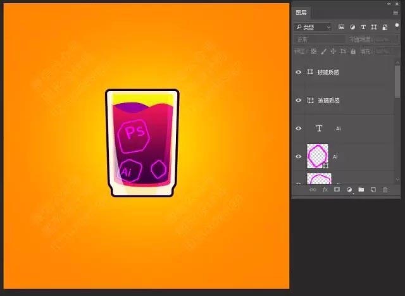Image resolution: width=405 pixels, height=296 pixels.
Task: Hide the second 玻璃质感 layer with its eye
Action: click(x=298, y=100)
